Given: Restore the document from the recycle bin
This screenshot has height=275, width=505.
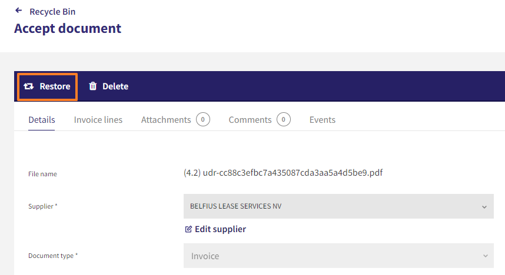Looking at the screenshot, I should pos(47,86).
